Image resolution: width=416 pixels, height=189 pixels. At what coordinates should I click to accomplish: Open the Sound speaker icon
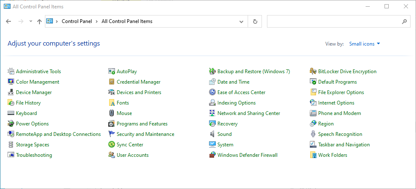(212, 134)
